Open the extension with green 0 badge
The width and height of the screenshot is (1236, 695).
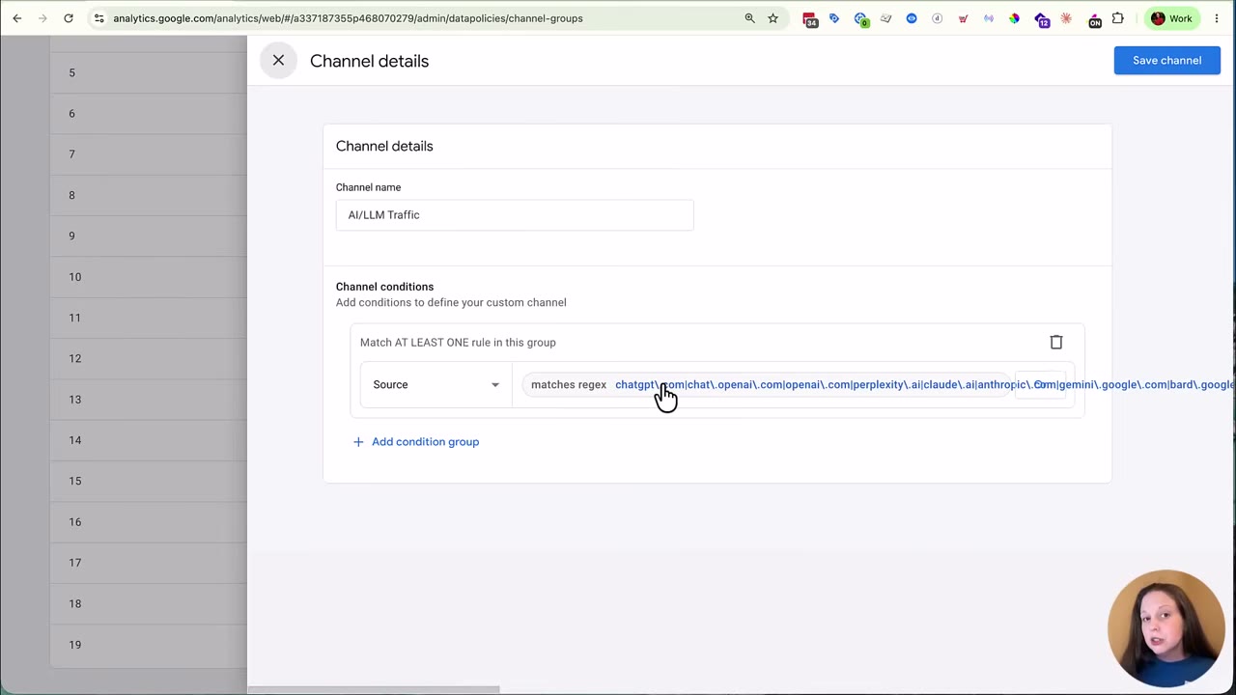(x=860, y=18)
